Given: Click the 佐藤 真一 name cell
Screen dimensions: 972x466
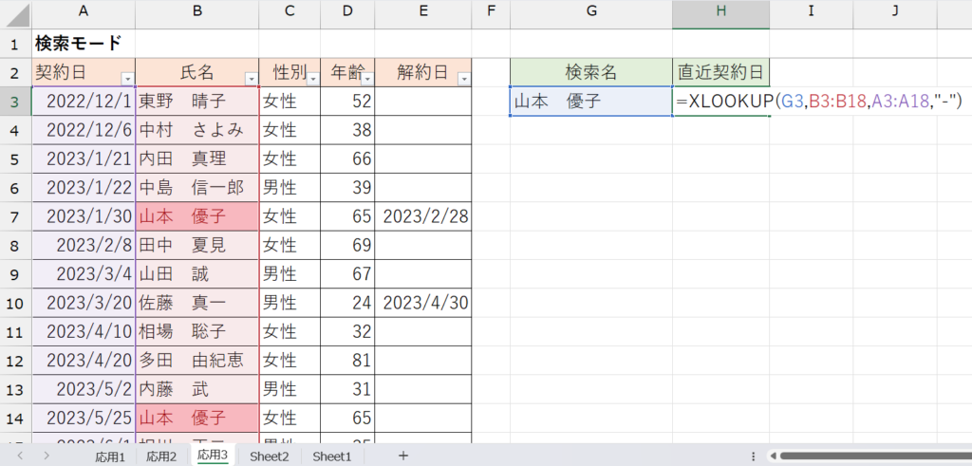Looking at the screenshot, I should (x=196, y=303).
